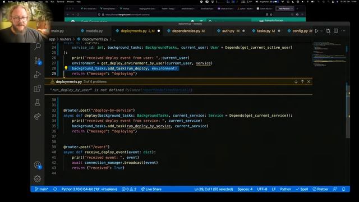The image size is (359, 202).
Task: Click Ln 29, Col 1 cursor position
Action: (214, 189)
